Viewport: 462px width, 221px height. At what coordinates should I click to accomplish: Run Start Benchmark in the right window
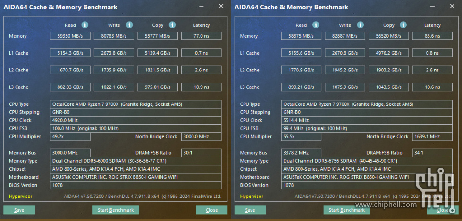(344, 210)
